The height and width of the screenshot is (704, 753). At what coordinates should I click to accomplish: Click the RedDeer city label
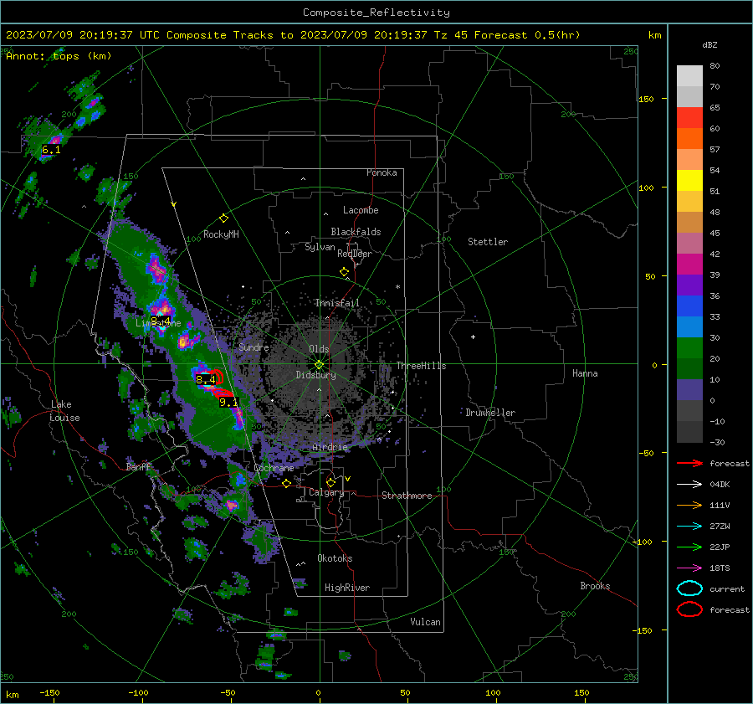click(355, 254)
